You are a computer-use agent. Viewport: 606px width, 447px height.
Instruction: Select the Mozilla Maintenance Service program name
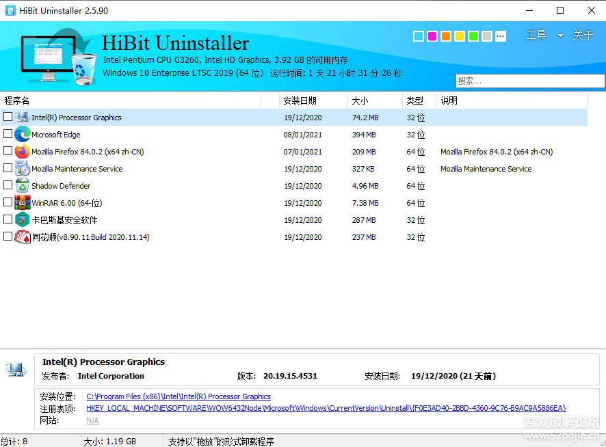tap(77, 169)
